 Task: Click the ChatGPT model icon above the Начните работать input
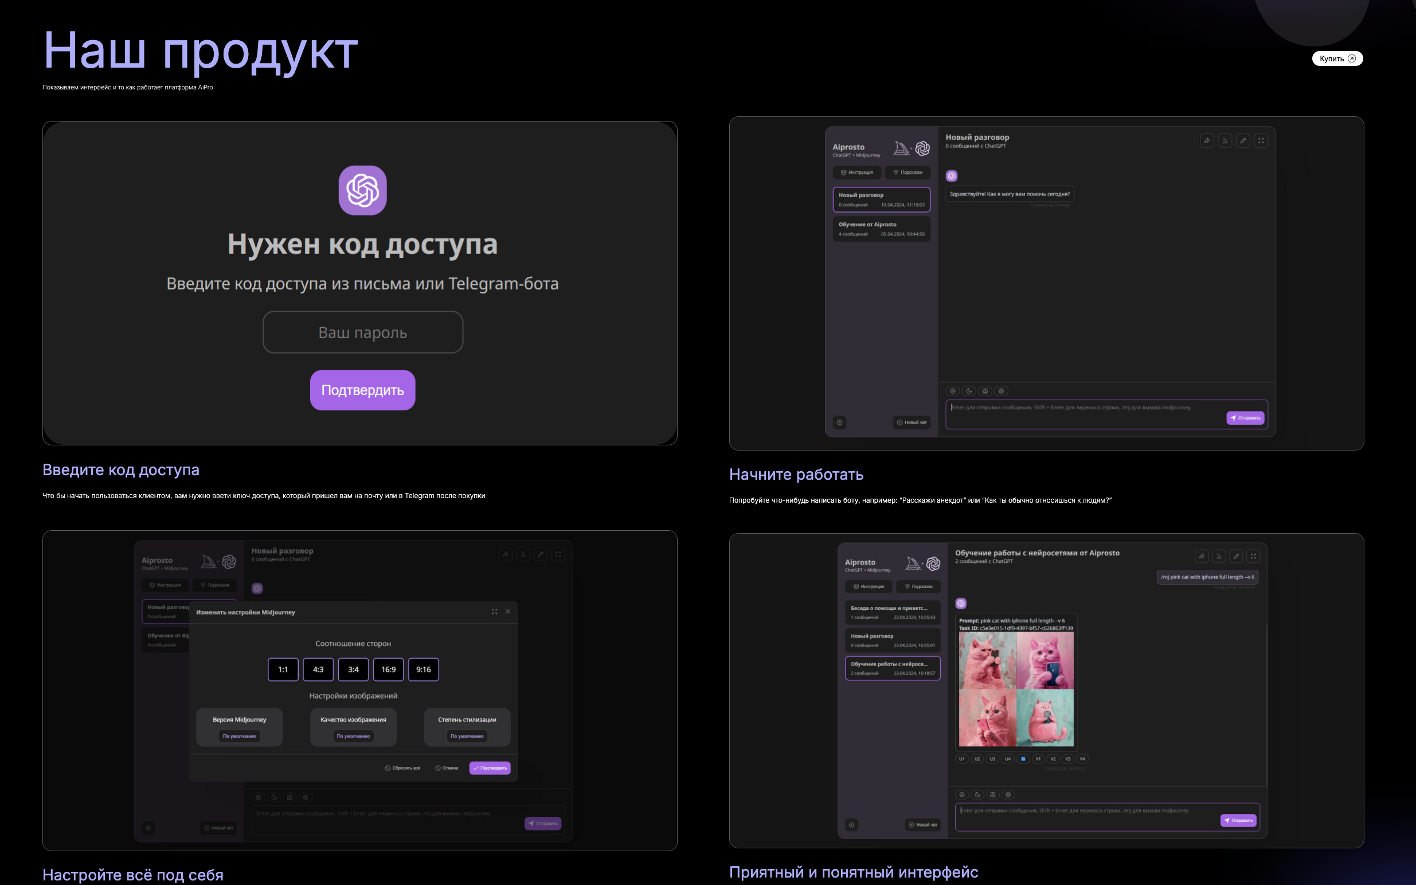click(x=1001, y=391)
